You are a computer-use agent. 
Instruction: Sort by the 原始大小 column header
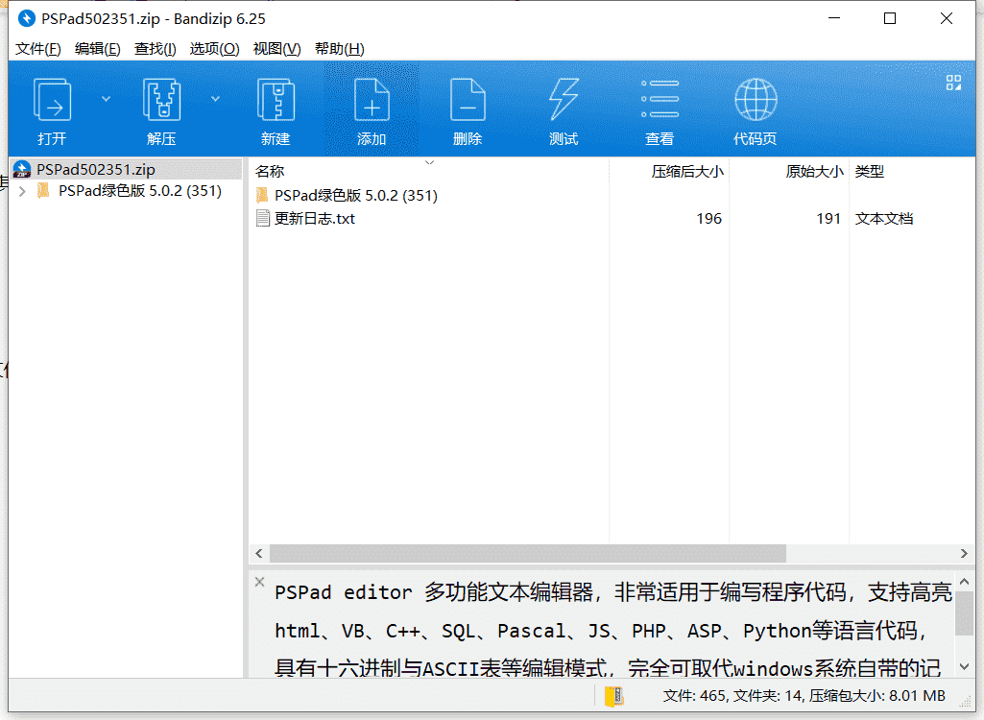click(789, 172)
